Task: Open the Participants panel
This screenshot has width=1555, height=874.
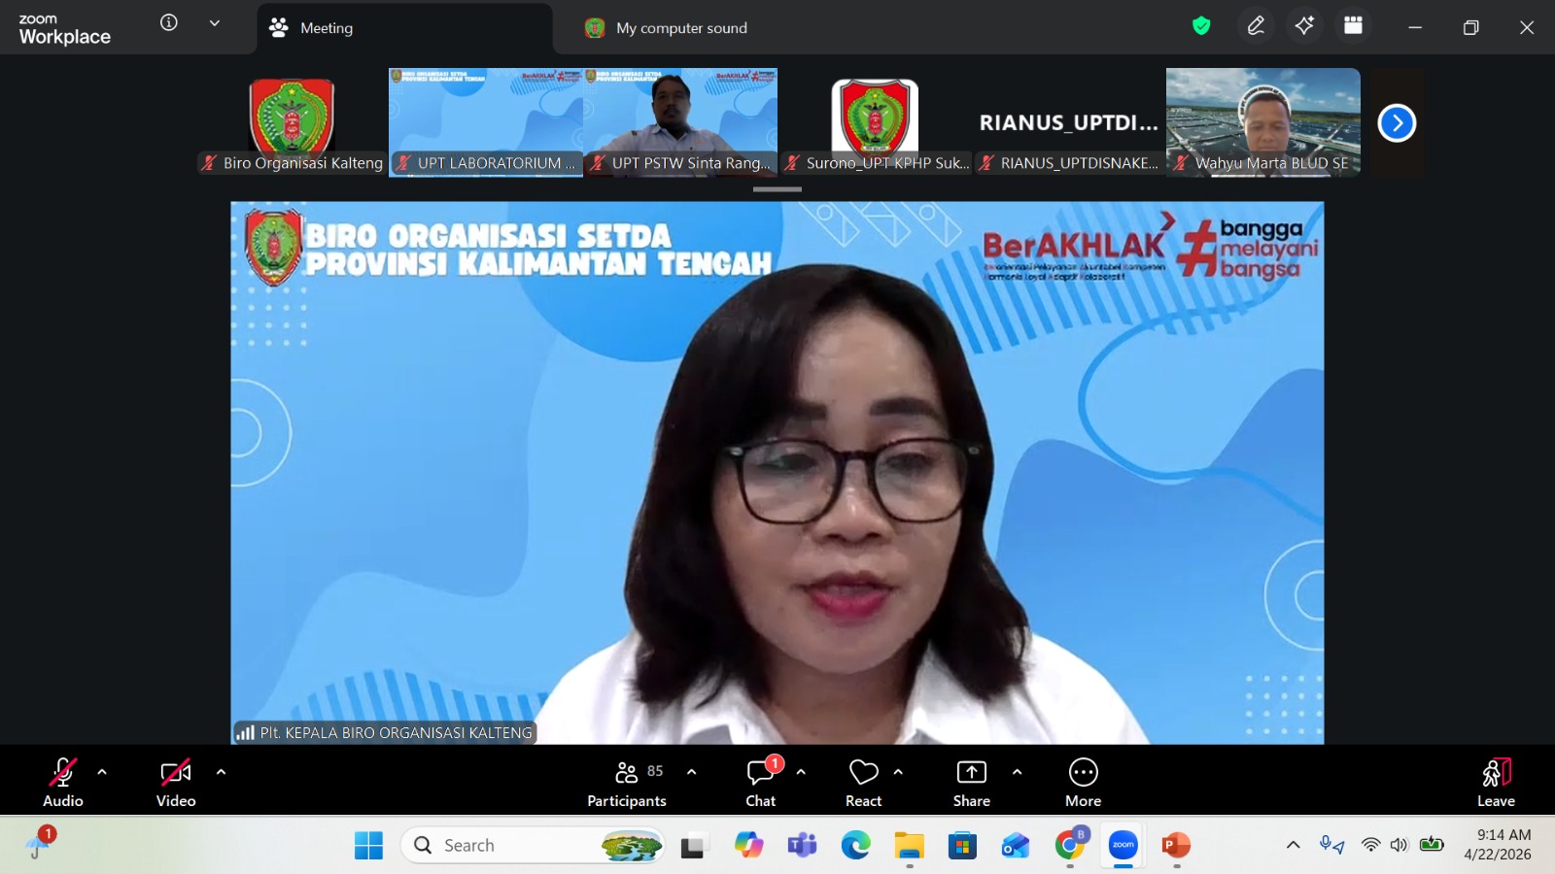Action: 627,783
